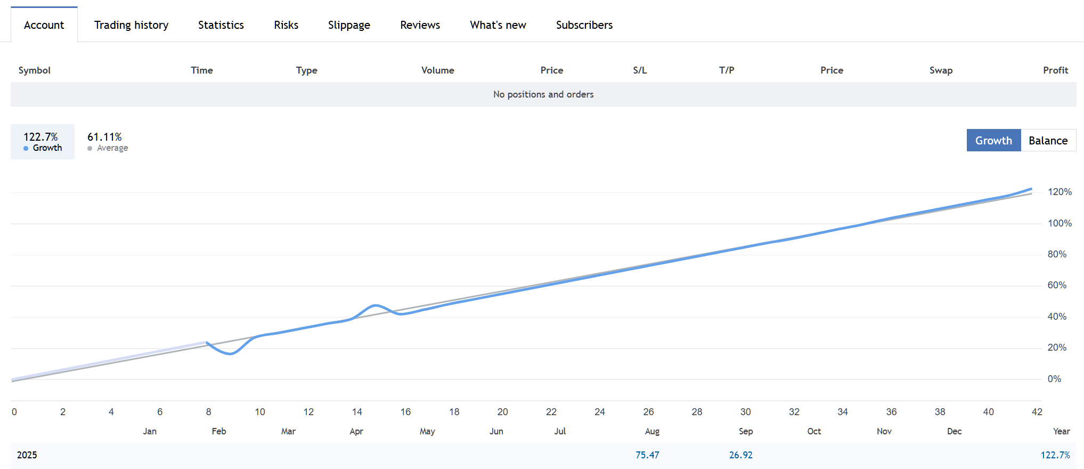
Task: Click the gray Average legend dot
Action: tap(89, 149)
